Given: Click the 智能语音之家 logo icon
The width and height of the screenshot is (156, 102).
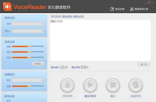Looking at the screenshot, I should point(132,9).
